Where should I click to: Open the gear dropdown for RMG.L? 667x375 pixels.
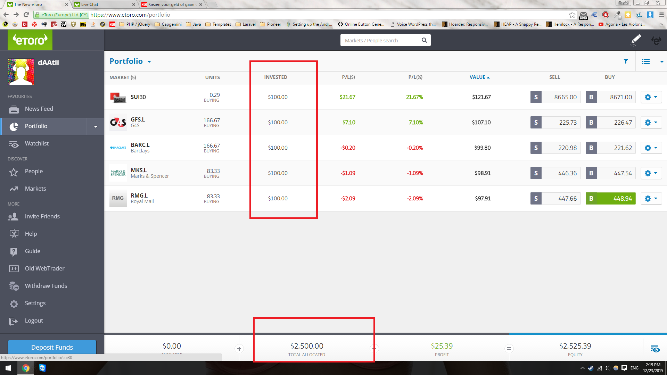click(x=651, y=199)
